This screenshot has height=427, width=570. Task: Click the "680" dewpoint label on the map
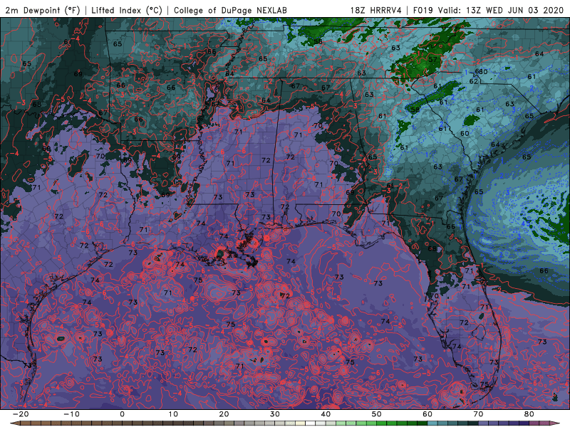[482, 72]
